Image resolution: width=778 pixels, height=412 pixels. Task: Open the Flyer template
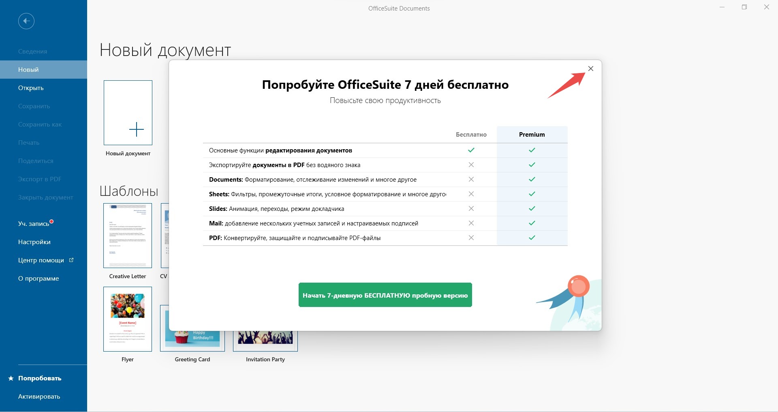(x=128, y=319)
